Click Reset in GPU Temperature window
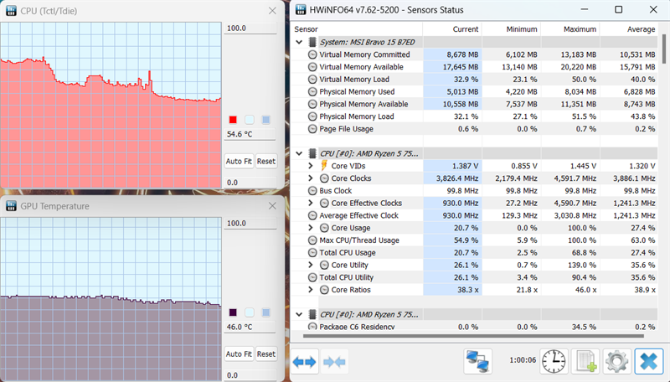670x382 pixels. pos(266,354)
